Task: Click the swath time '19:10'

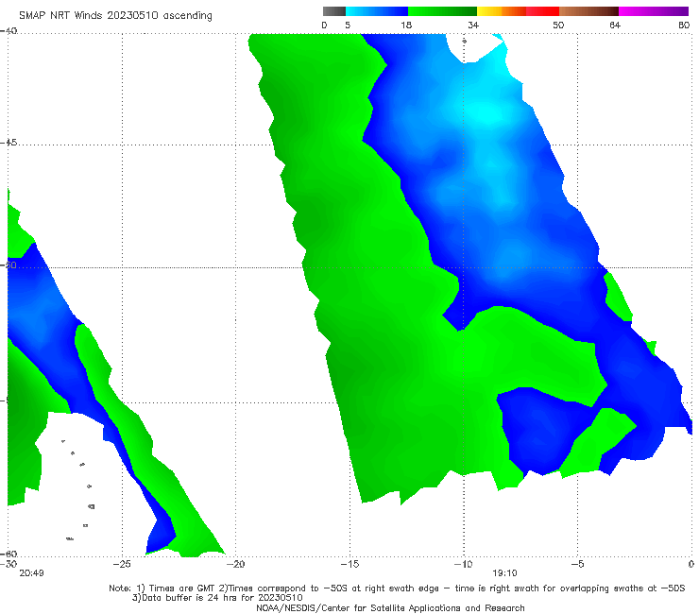Action: point(504,573)
